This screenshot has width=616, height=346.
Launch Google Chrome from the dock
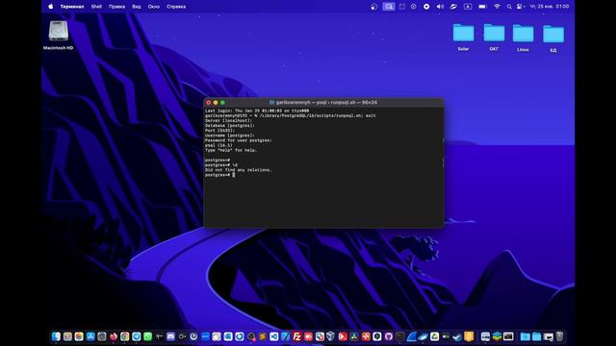pos(124,336)
